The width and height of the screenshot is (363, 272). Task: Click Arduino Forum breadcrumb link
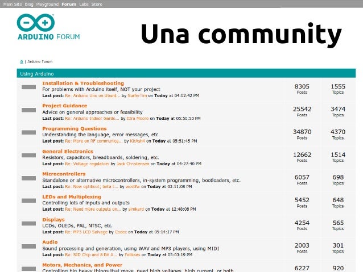(x=40, y=62)
